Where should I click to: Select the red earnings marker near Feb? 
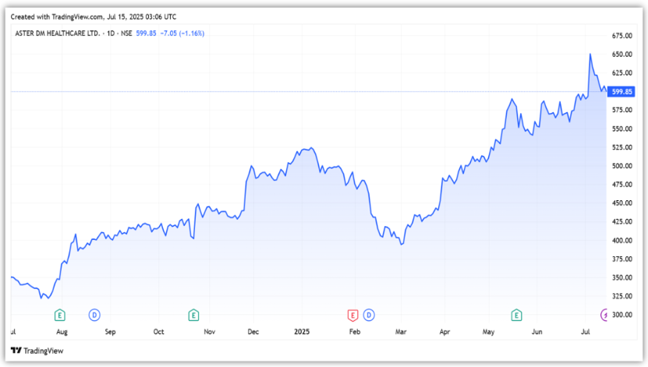352,315
